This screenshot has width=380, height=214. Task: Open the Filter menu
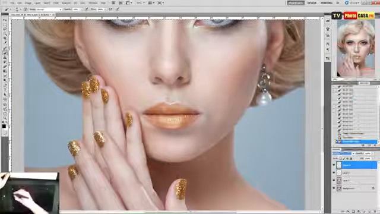pyautogui.click(x=56, y=3)
